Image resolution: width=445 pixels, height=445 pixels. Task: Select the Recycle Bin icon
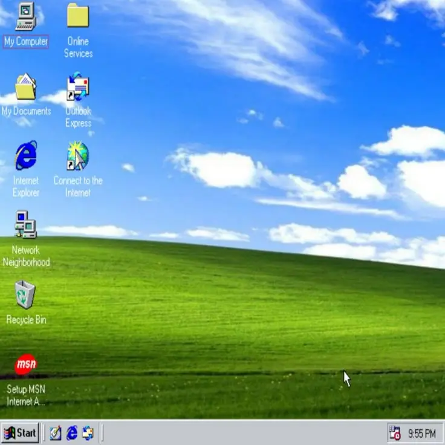pyautogui.click(x=25, y=294)
